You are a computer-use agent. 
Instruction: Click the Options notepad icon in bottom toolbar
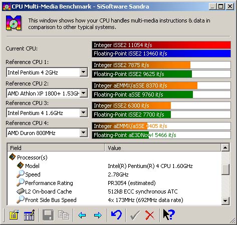14,215
